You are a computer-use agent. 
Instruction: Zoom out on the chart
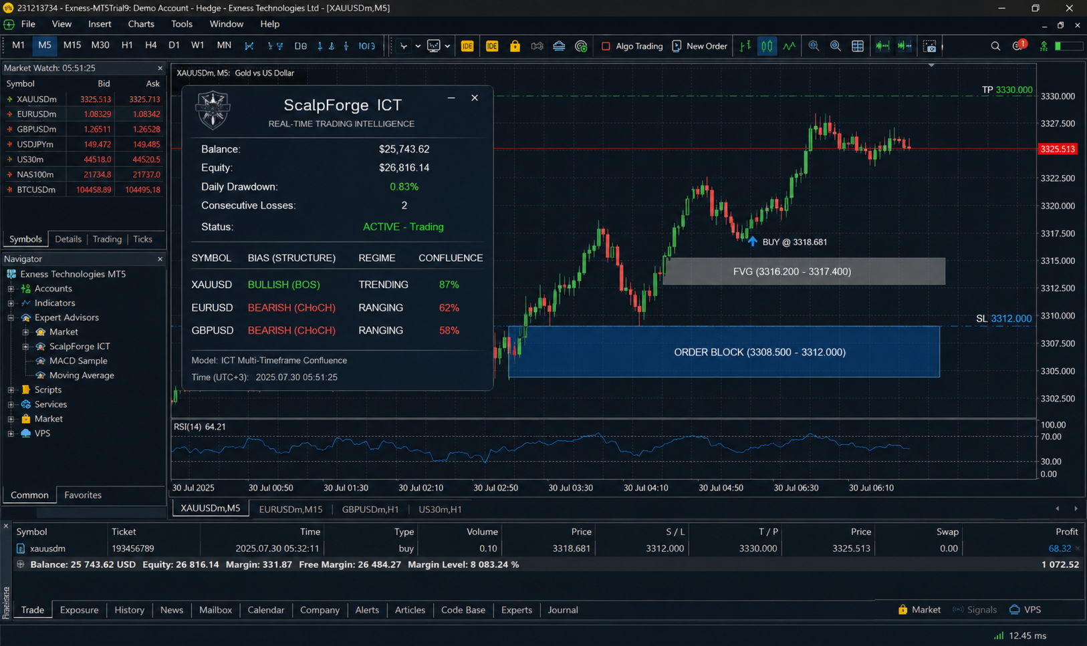pyautogui.click(x=836, y=46)
